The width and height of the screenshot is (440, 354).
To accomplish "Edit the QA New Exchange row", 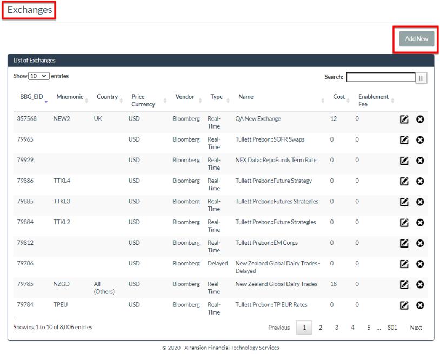I will point(403,119).
